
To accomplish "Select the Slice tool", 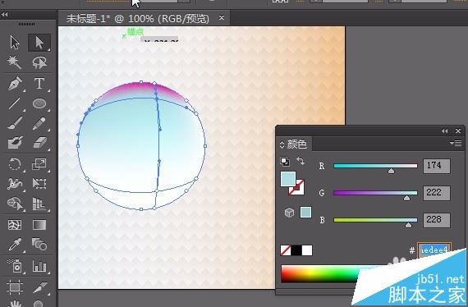I will [x=39, y=286].
